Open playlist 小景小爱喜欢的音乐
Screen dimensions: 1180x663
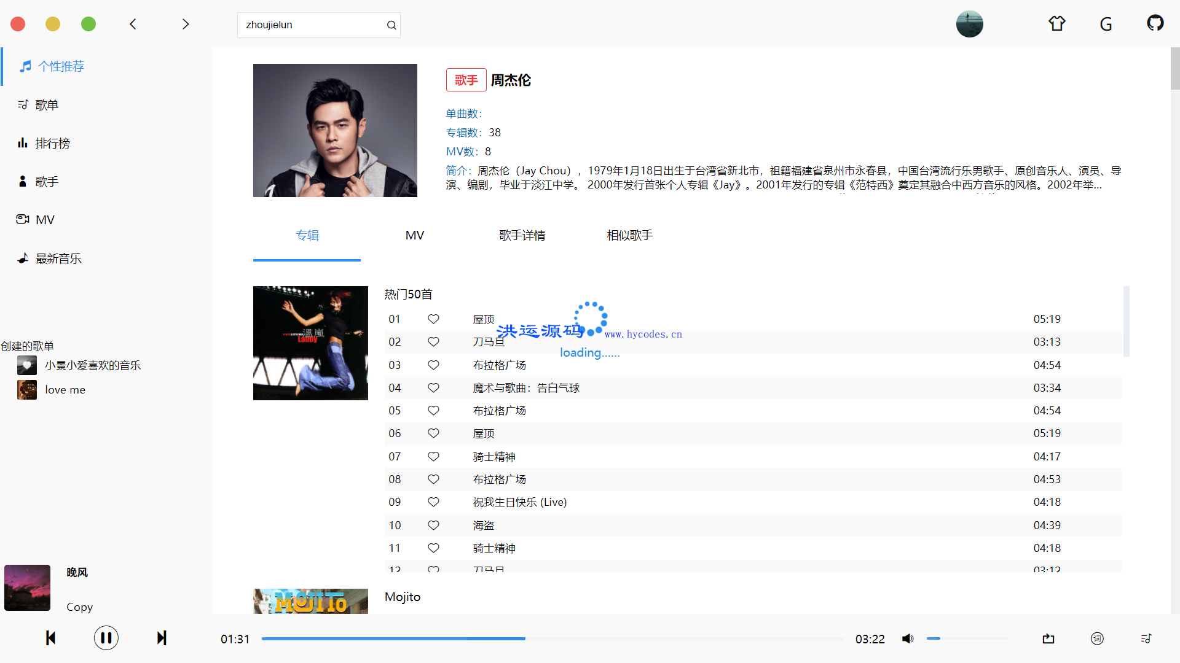tap(79, 365)
